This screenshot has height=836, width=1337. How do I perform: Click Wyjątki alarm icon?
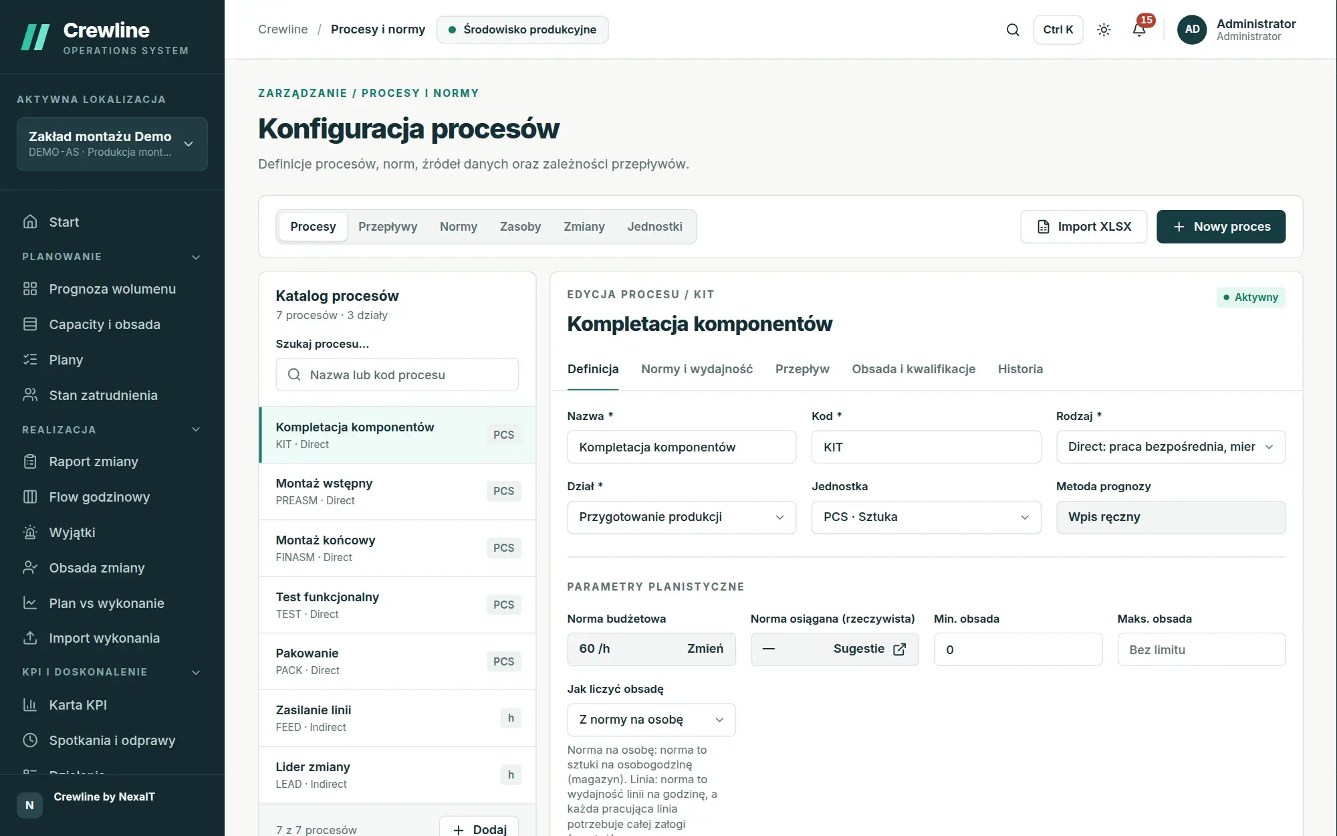[30, 532]
